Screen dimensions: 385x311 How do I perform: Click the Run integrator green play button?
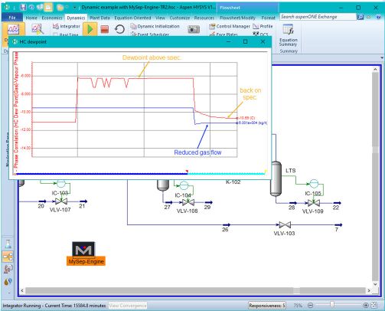90,29
